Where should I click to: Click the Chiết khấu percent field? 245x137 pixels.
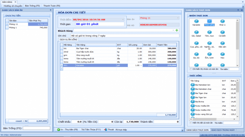pyautogui.click(x=77, y=122)
